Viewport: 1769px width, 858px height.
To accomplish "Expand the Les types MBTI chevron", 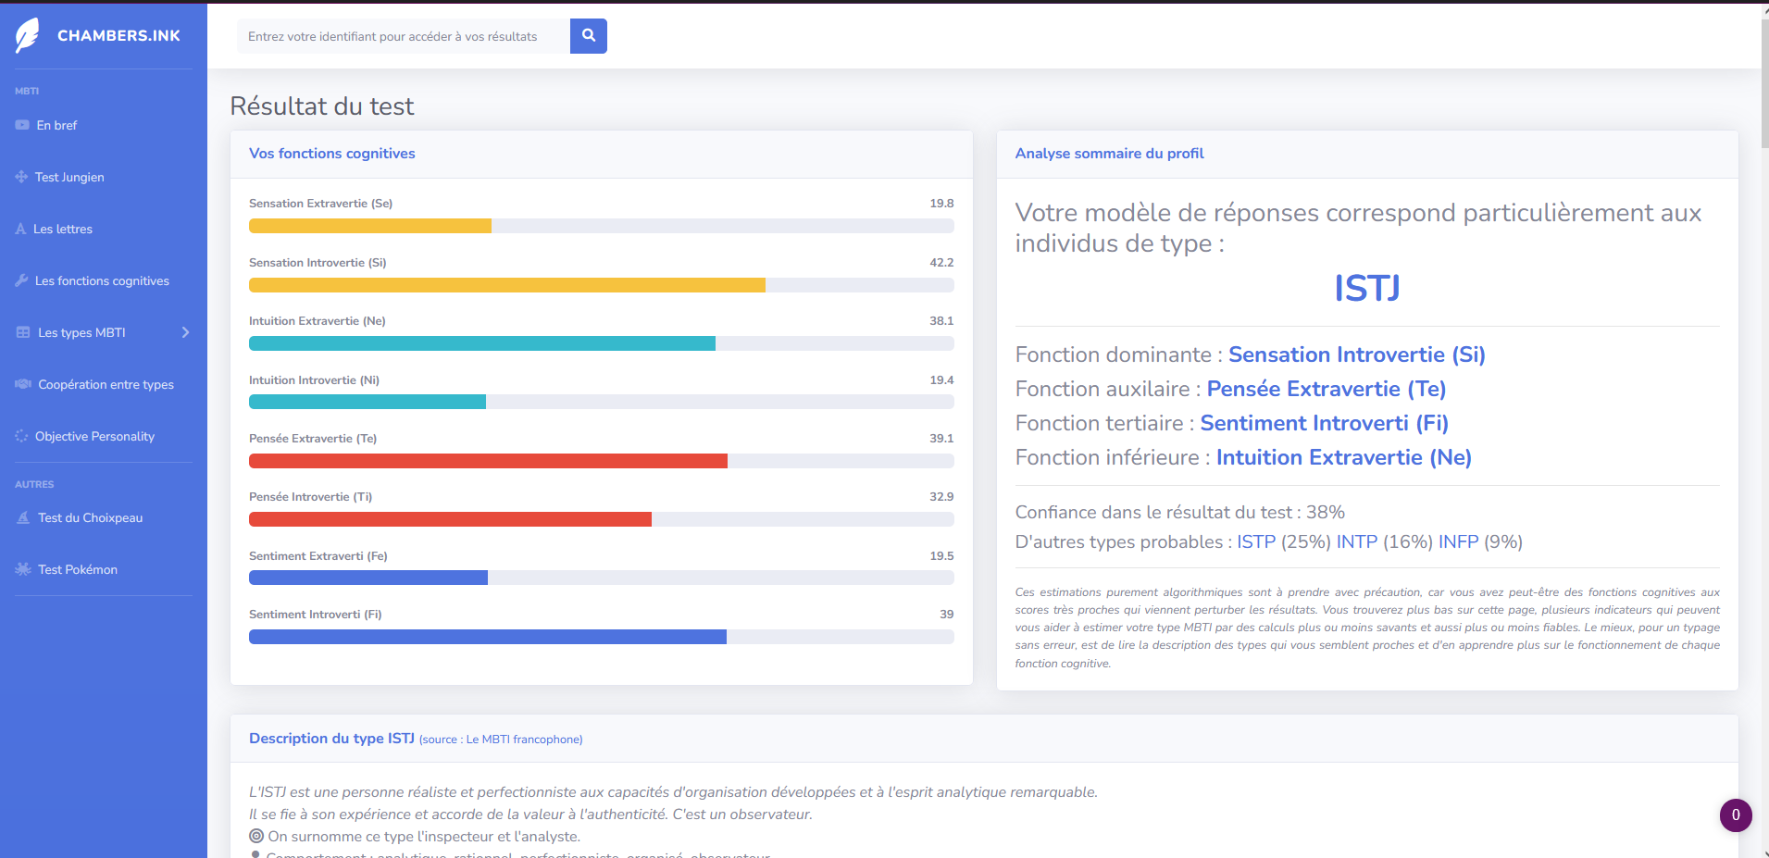I will (x=185, y=332).
